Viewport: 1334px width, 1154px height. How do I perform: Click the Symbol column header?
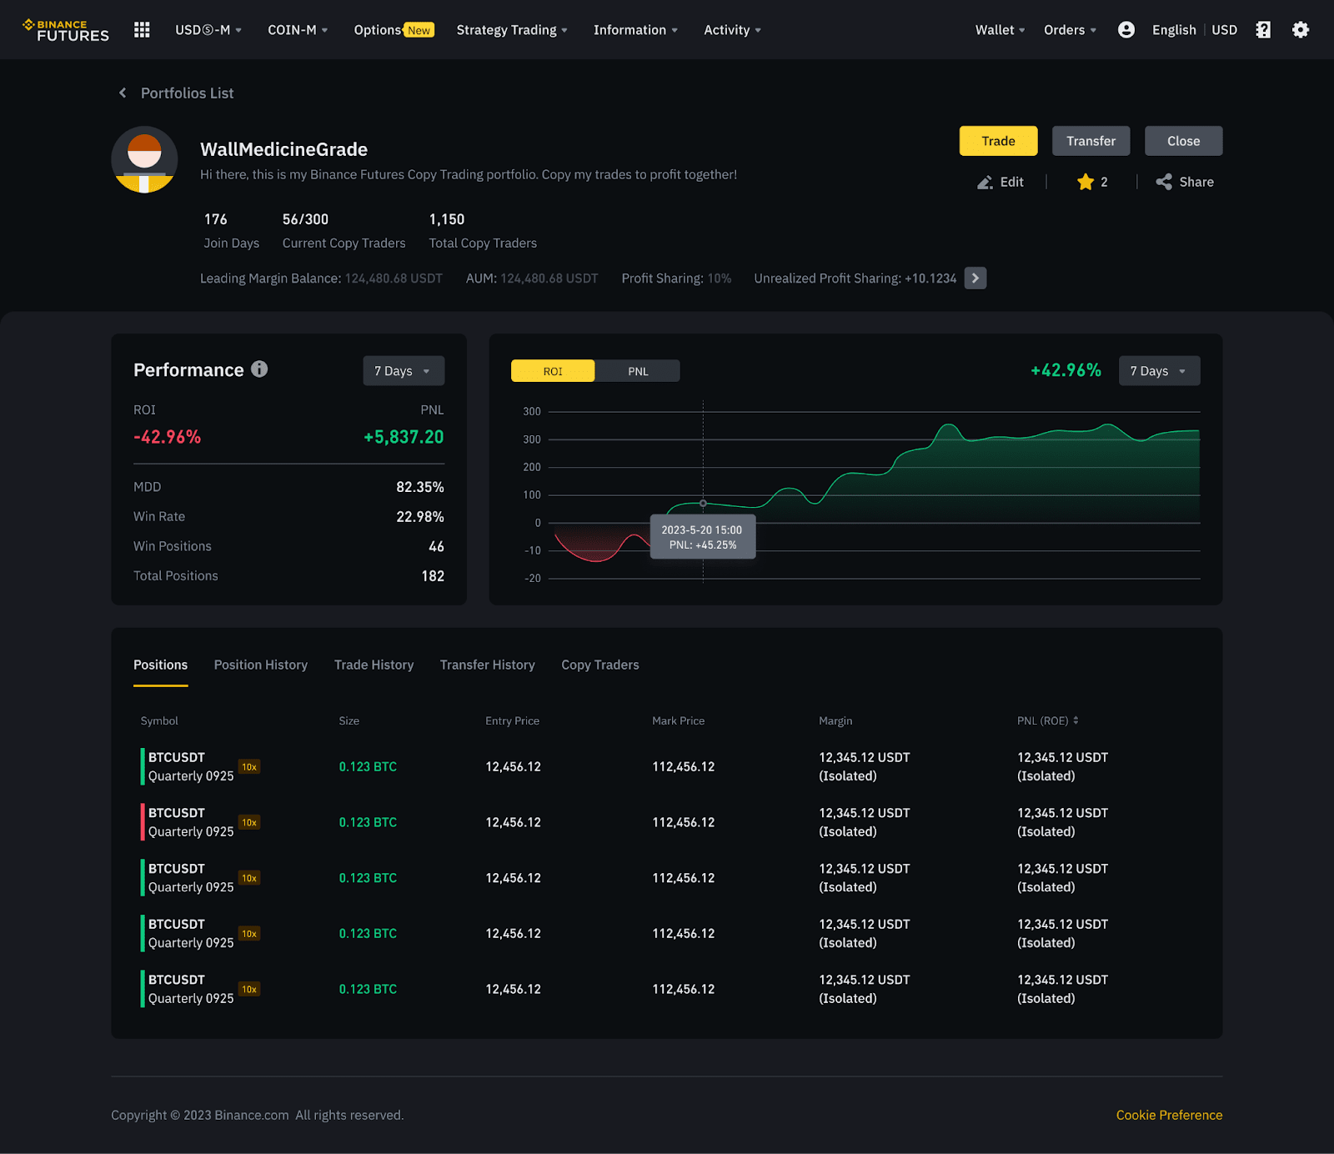[159, 720]
